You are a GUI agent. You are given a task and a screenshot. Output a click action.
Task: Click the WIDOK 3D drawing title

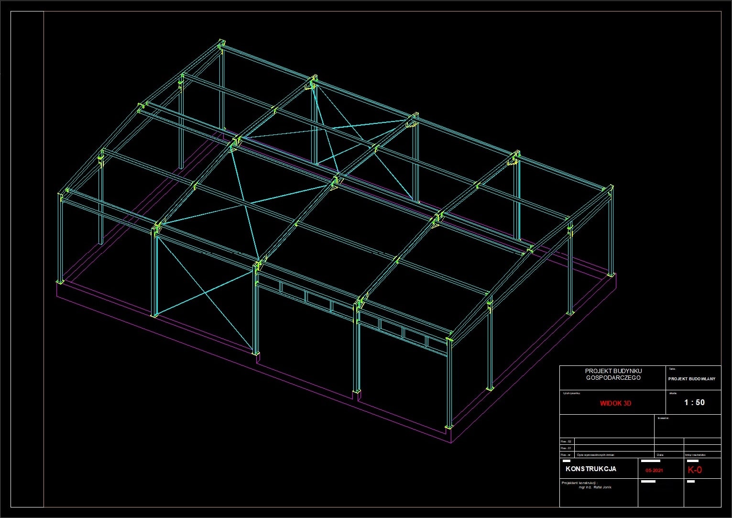tap(615, 403)
